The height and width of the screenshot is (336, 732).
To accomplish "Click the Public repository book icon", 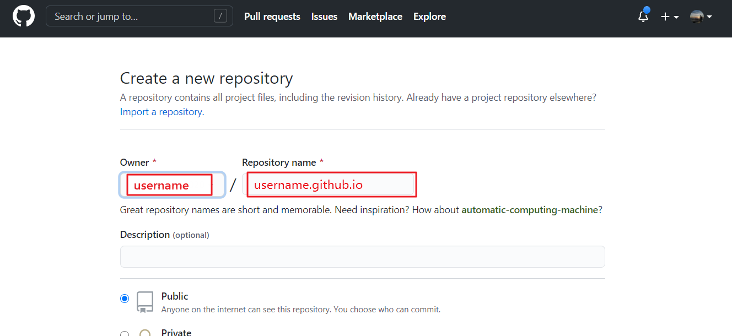I will [x=145, y=302].
